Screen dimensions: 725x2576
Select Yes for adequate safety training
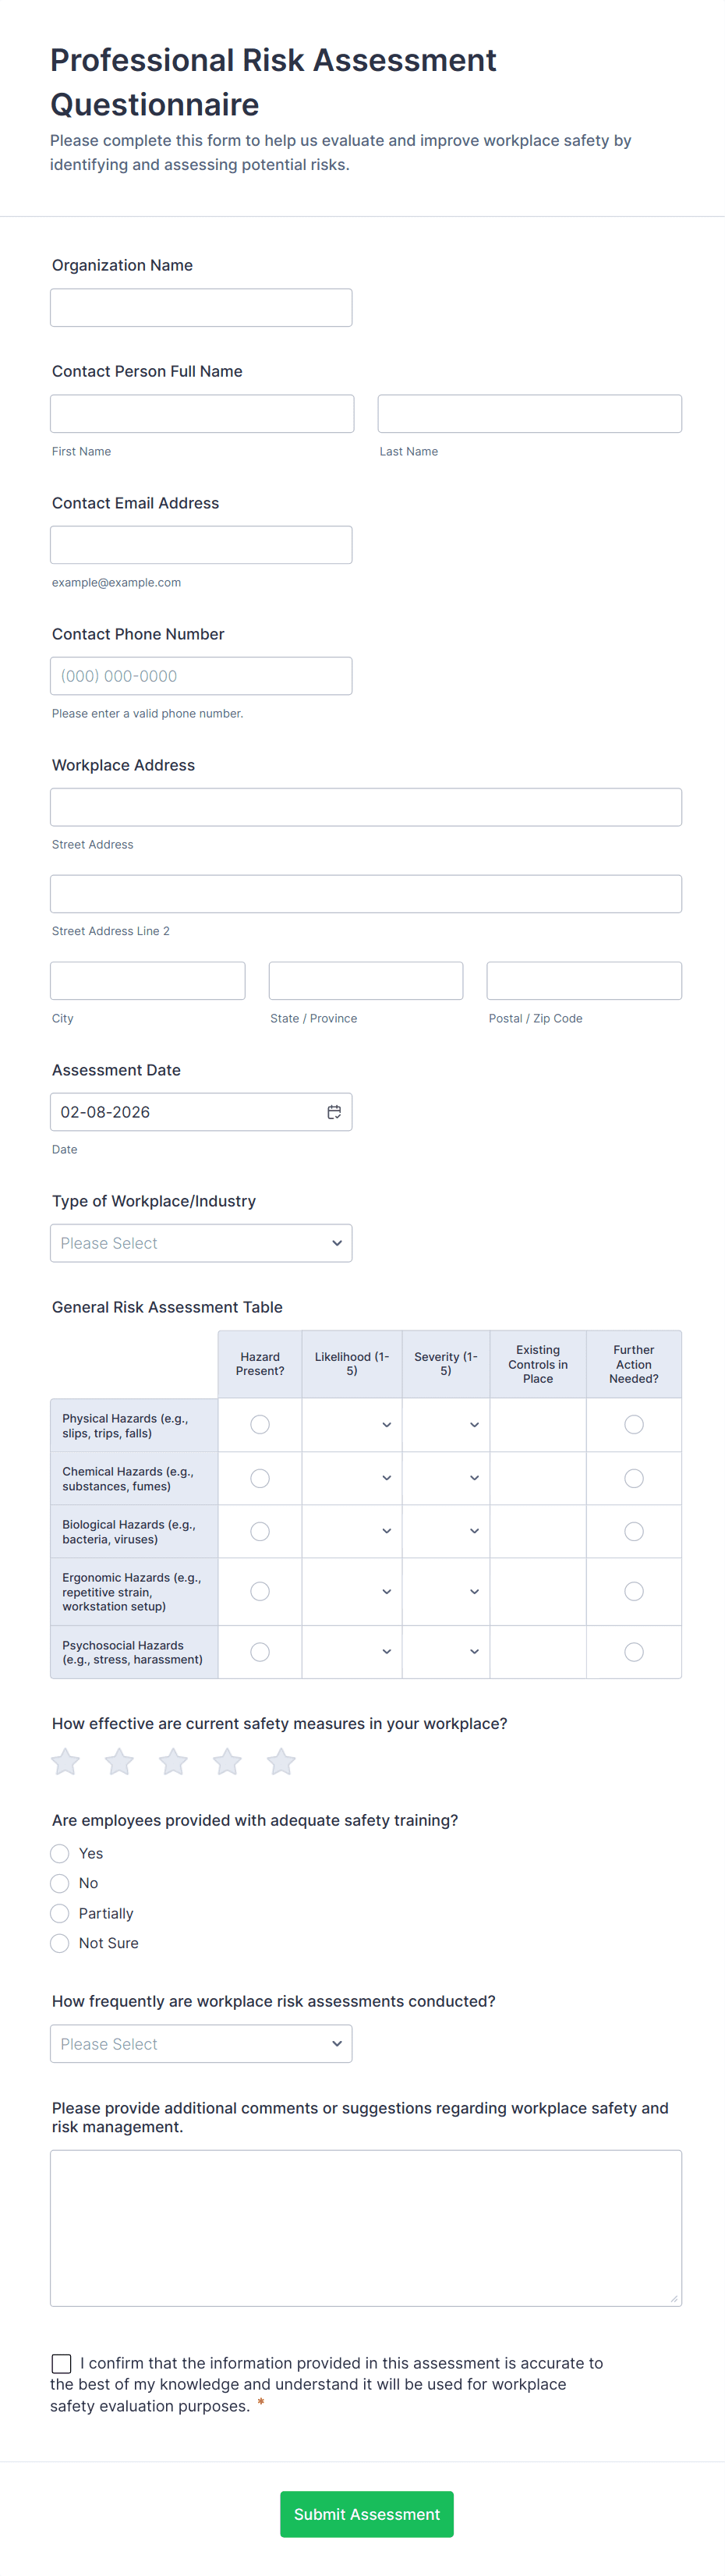coord(60,1853)
